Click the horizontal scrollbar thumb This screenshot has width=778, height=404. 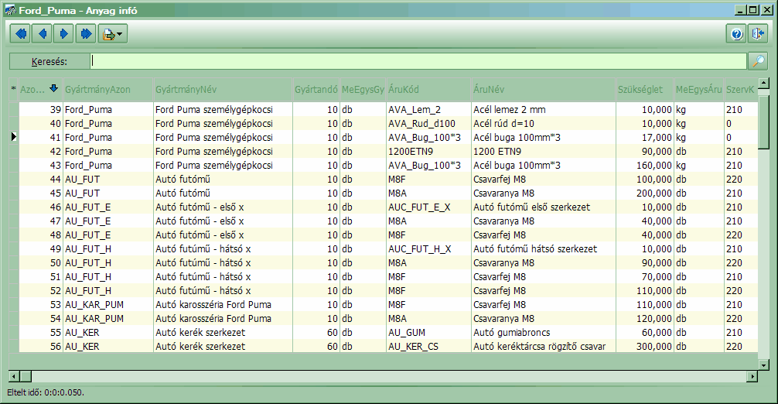pos(26,377)
